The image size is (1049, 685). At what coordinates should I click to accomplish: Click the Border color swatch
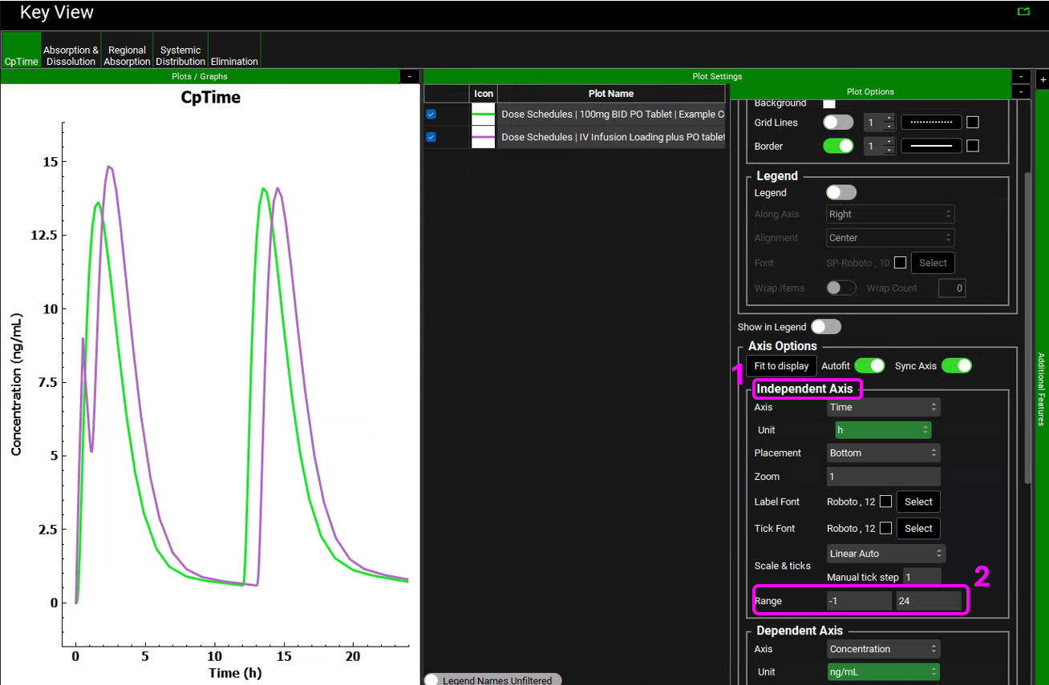coord(973,146)
